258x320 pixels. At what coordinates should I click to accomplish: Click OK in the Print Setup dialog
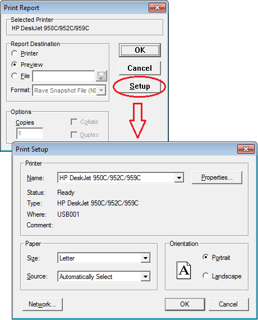185,304
